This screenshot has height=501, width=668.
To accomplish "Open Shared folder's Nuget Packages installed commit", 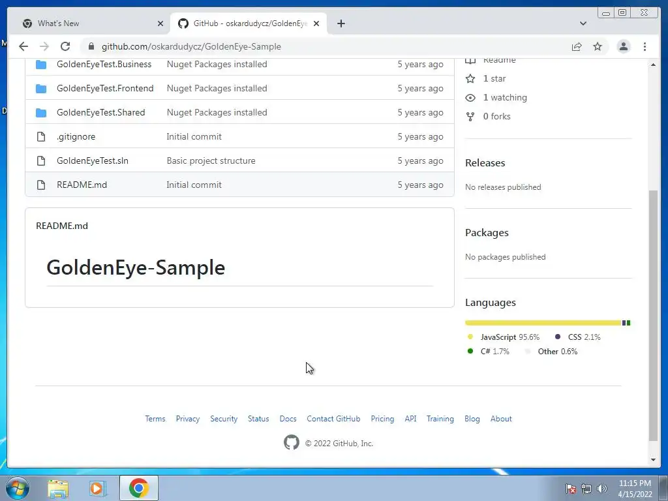I will click(x=217, y=112).
